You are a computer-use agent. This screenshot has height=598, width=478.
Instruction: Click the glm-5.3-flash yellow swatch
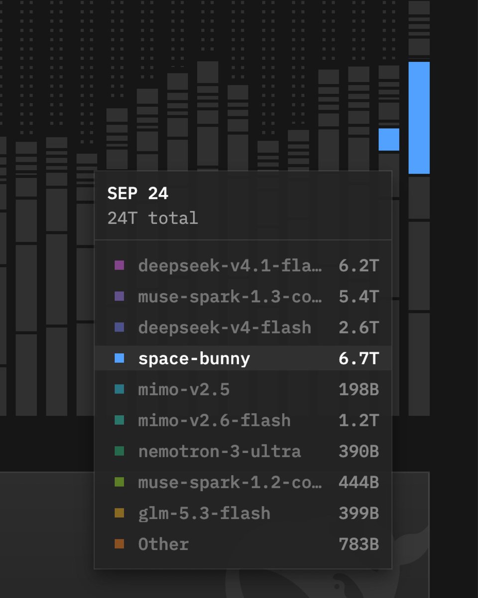tap(119, 512)
